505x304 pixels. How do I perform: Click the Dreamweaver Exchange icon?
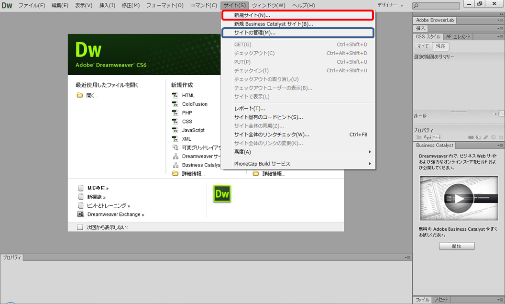coord(80,214)
